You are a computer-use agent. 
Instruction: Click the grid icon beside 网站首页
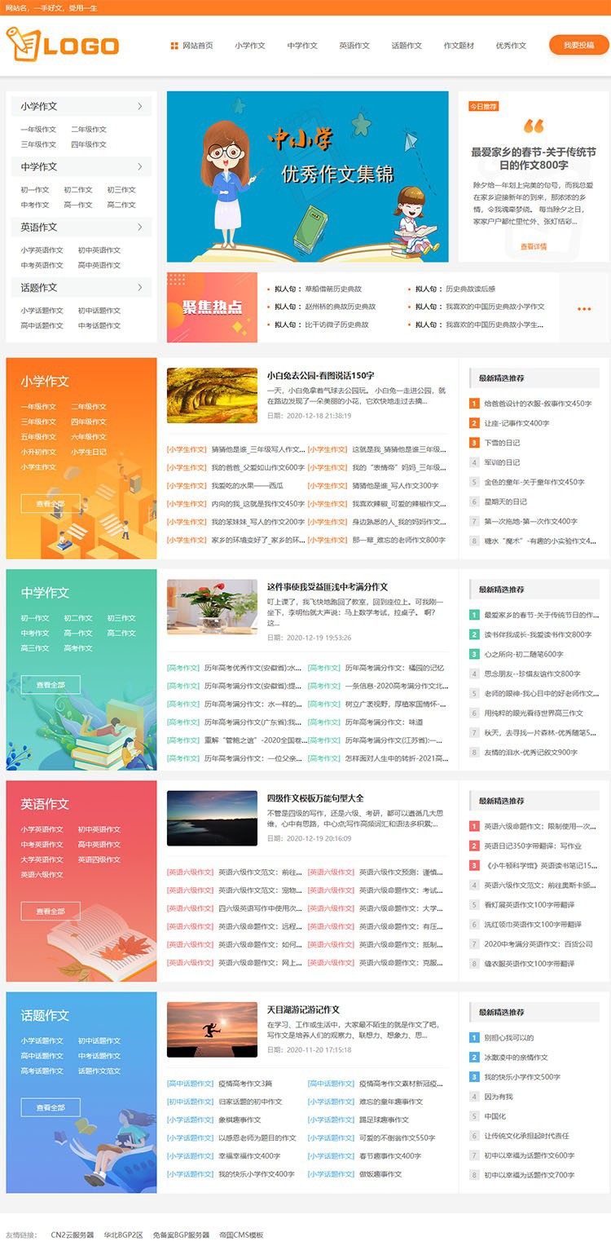174,46
